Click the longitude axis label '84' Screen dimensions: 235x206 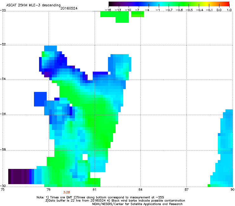(140, 190)
